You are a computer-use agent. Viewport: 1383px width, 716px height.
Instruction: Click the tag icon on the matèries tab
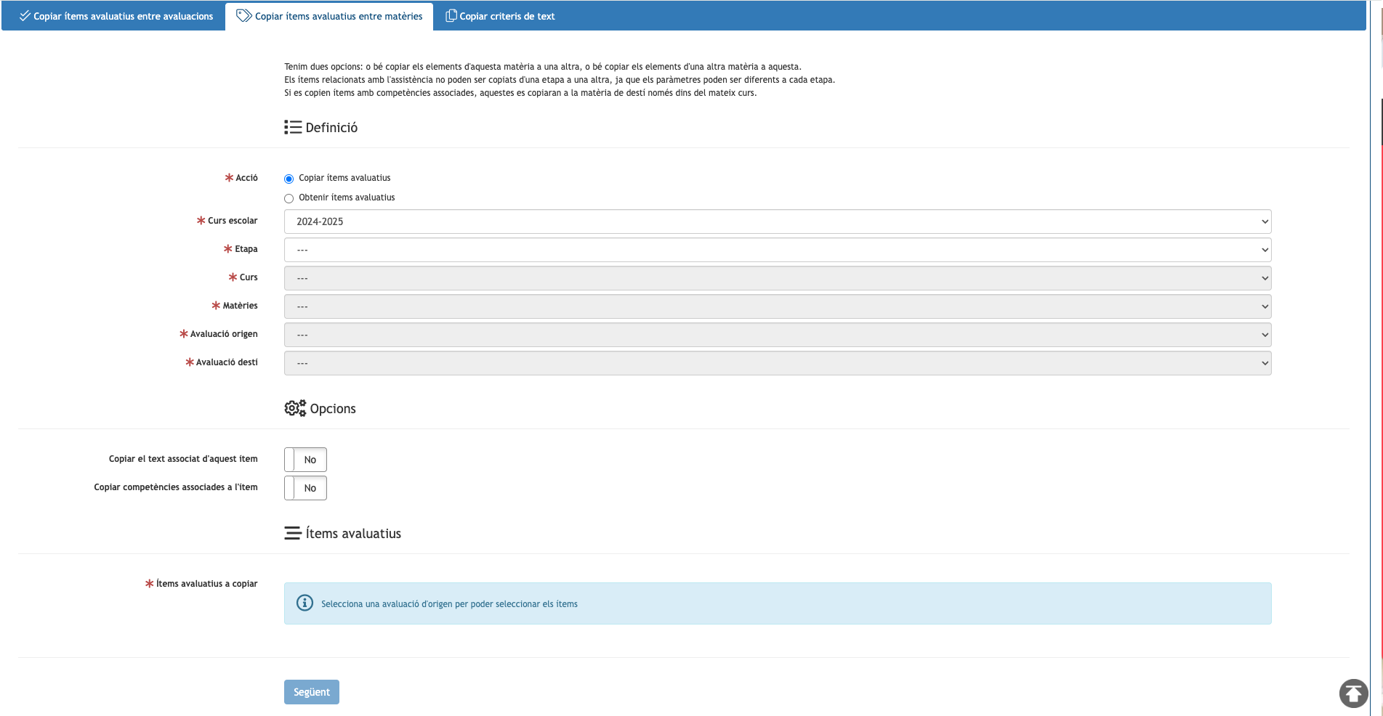[x=244, y=15]
